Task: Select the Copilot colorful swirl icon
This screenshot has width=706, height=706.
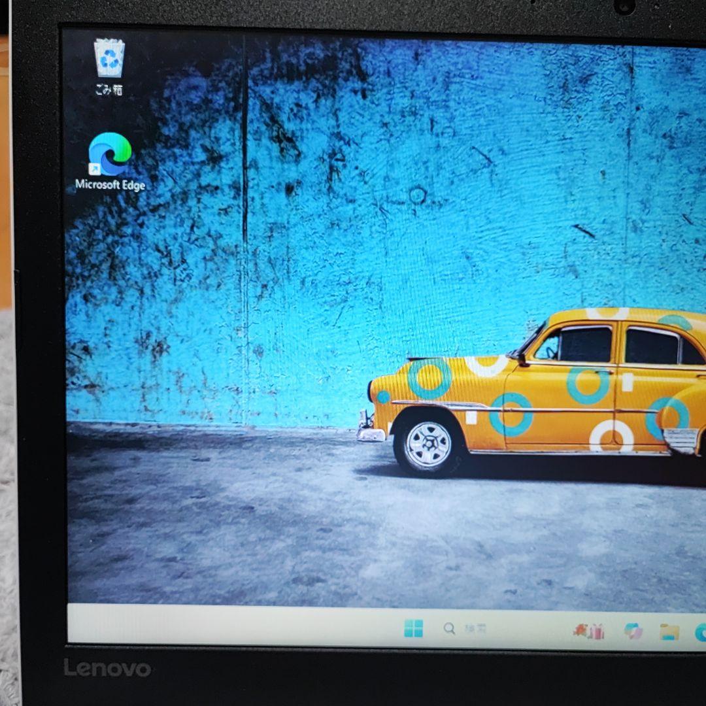Action: click(x=631, y=630)
